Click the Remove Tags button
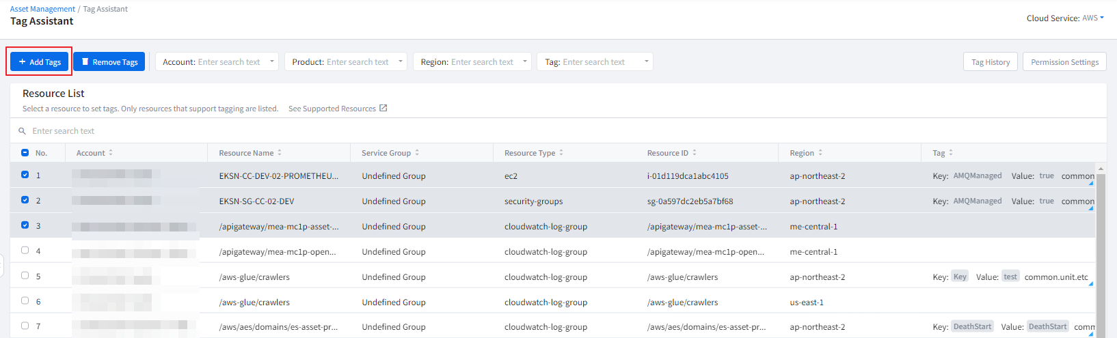 [x=109, y=61]
